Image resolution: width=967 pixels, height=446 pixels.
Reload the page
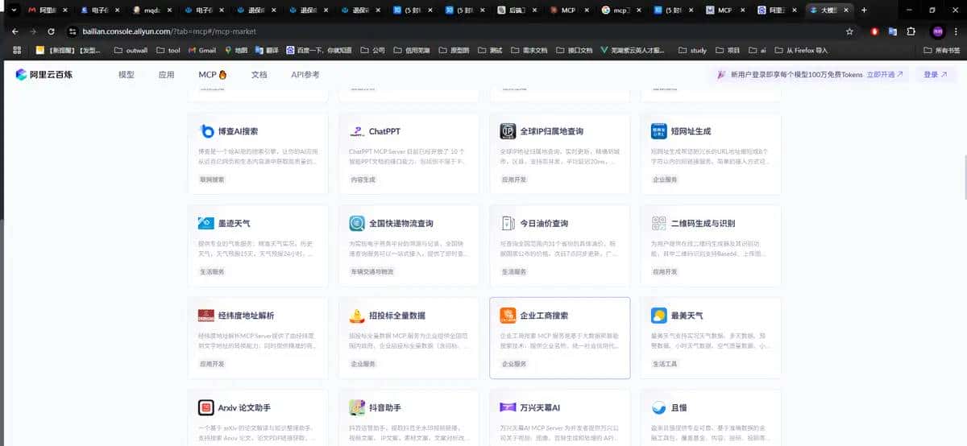(x=52, y=31)
